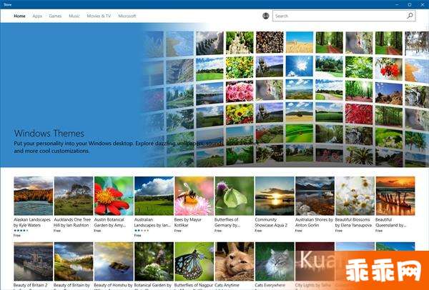Click the Explore dazzling wallpapers banner description
Image resolution: width=429 pixels, height=290 pixels.
pyautogui.click(x=135, y=147)
